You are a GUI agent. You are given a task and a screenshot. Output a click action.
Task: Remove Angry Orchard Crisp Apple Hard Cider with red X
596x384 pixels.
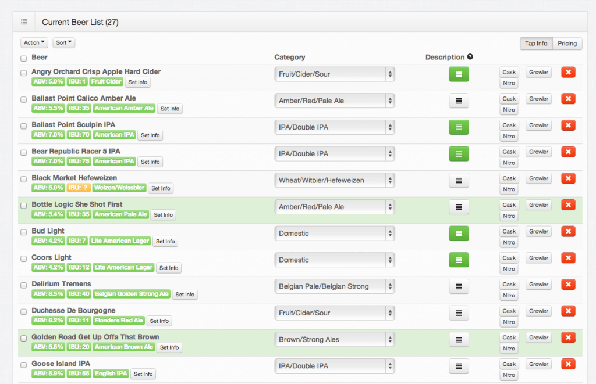(568, 72)
